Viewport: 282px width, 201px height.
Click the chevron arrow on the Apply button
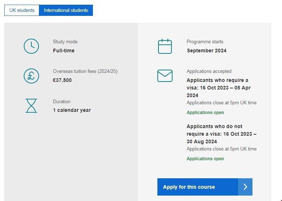245,187
